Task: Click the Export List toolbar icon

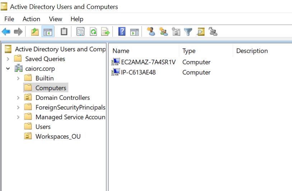Action: pos(105,32)
